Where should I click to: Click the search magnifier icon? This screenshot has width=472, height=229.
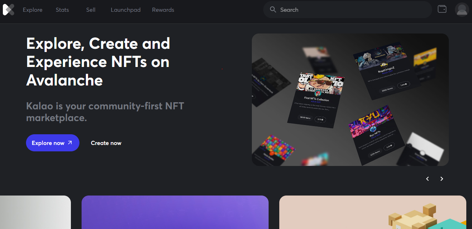click(273, 10)
